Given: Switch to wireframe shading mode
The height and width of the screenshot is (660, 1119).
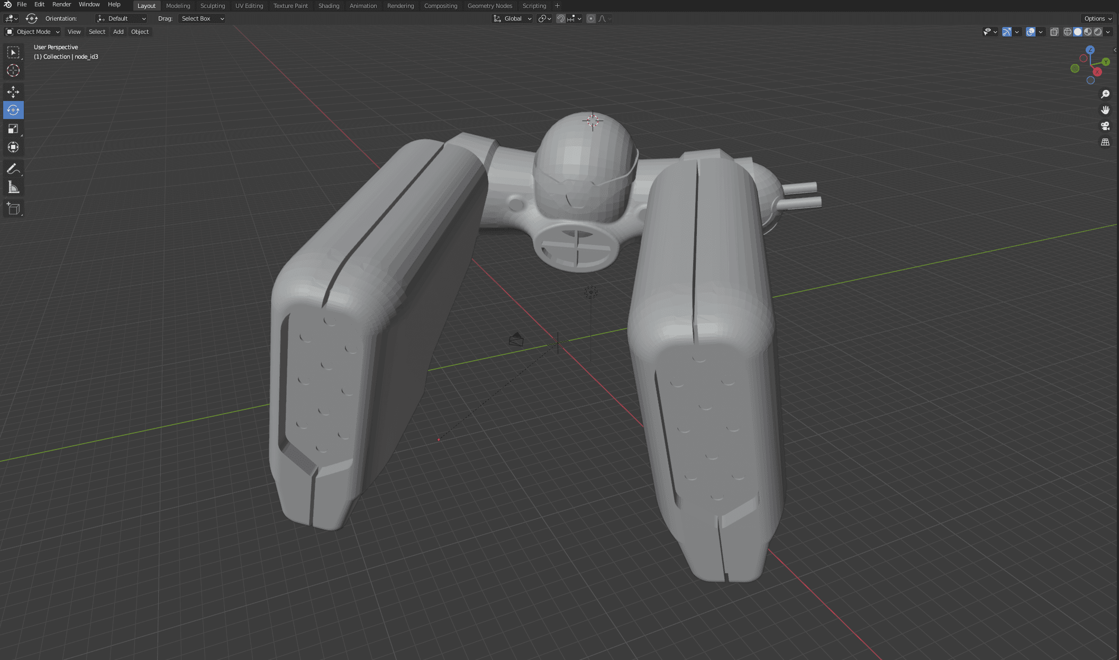Looking at the screenshot, I should 1068,32.
